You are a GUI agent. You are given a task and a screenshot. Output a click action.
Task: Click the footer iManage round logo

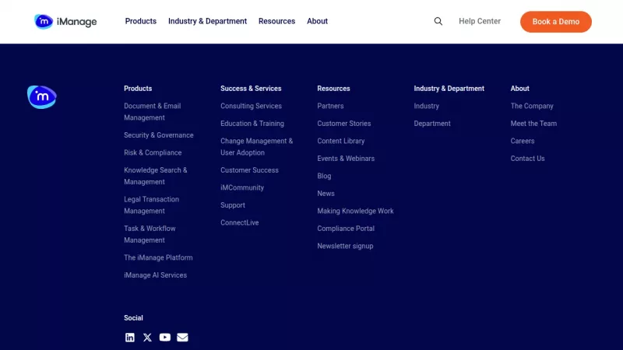(x=42, y=96)
